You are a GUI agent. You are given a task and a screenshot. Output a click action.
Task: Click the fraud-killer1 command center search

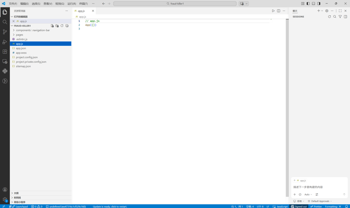(175, 4)
